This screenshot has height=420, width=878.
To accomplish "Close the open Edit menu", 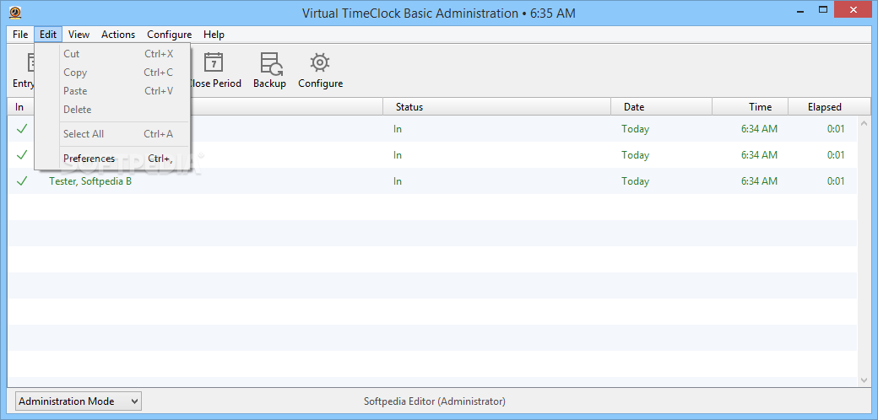I will 48,34.
